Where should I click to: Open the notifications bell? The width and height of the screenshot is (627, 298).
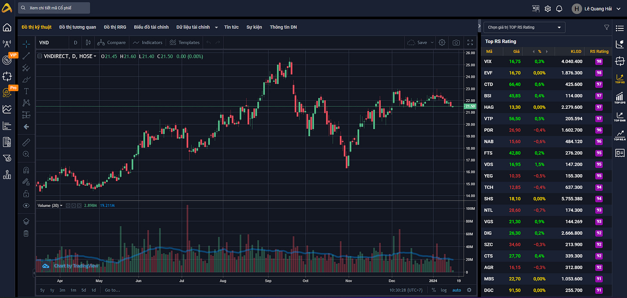(x=559, y=9)
